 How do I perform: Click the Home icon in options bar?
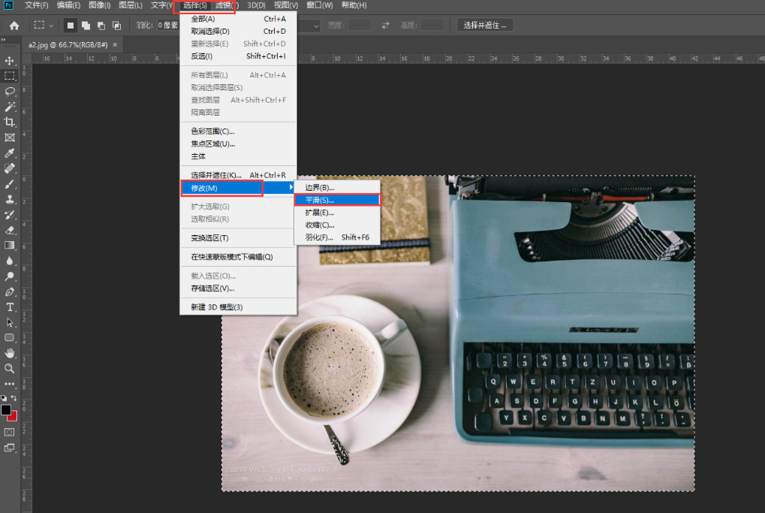pos(14,25)
